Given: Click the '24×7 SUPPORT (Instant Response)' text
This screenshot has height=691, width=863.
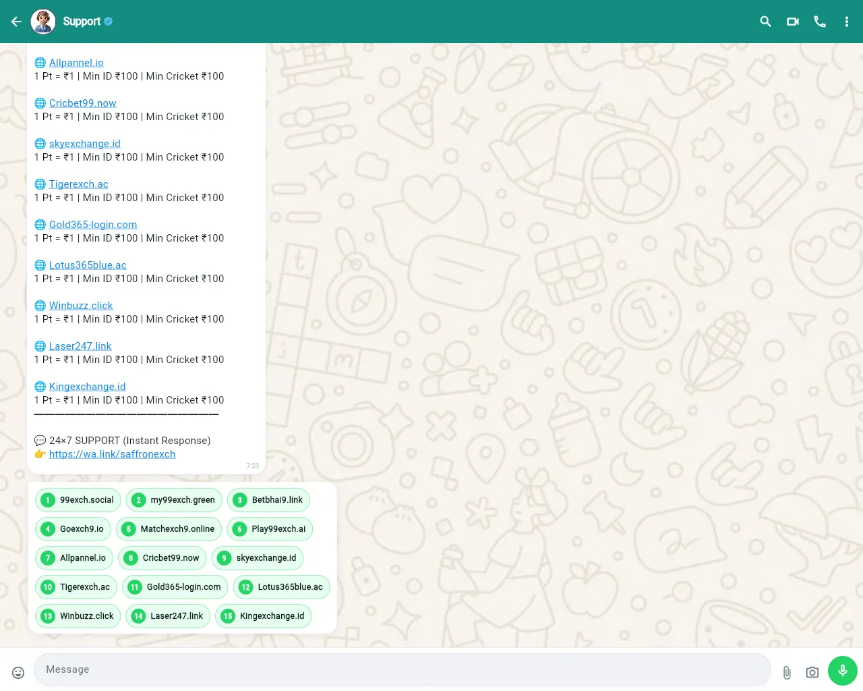Looking at the screenshot, I should (x=129, y=441).
